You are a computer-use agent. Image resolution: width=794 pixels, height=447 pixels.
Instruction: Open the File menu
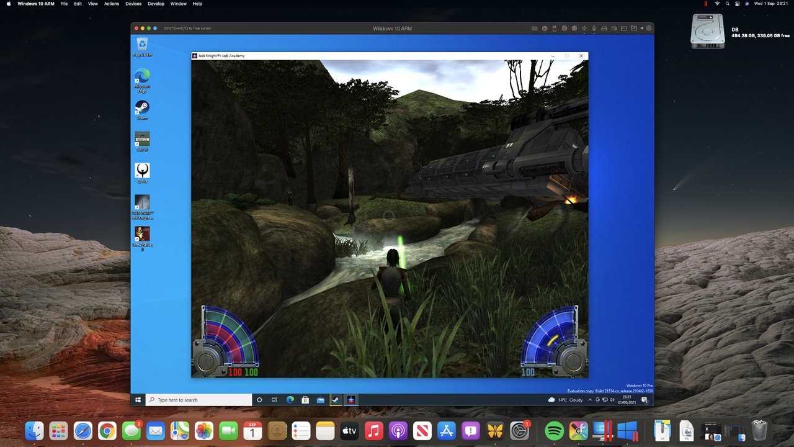[x=64, y=4]
